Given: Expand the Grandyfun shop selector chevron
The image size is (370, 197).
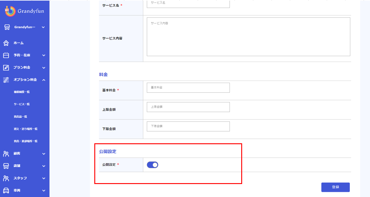Looking at the screenshot, I should [x=43, y=27].
